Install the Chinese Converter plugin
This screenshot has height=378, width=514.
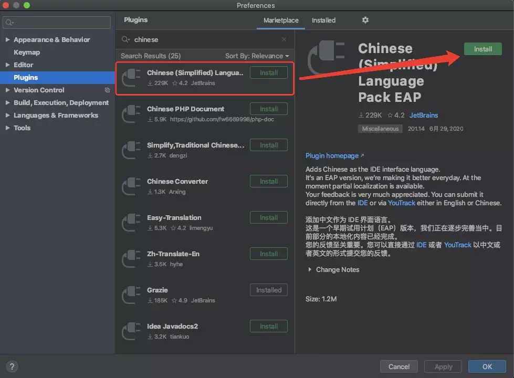tap(268, 181)
